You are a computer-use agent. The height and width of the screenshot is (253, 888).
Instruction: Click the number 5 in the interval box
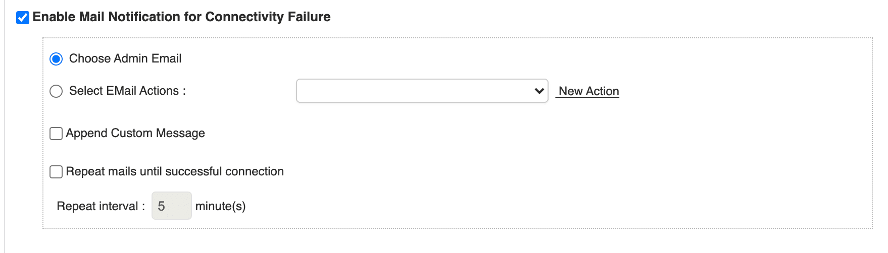pyautogui.click(x=161, y=206)
